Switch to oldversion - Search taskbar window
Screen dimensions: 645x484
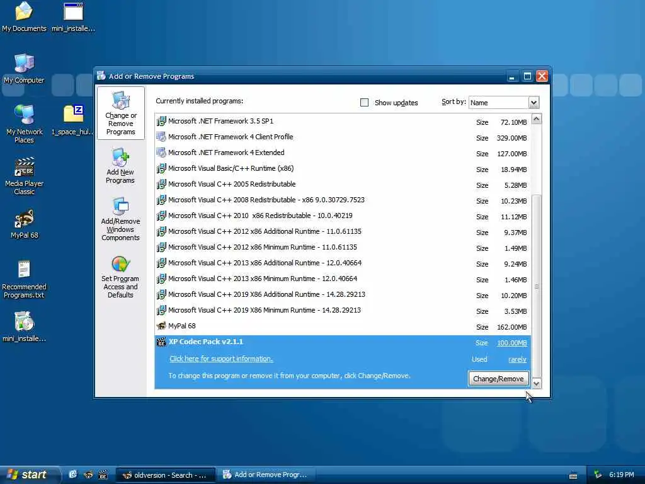tap(166, 475)
